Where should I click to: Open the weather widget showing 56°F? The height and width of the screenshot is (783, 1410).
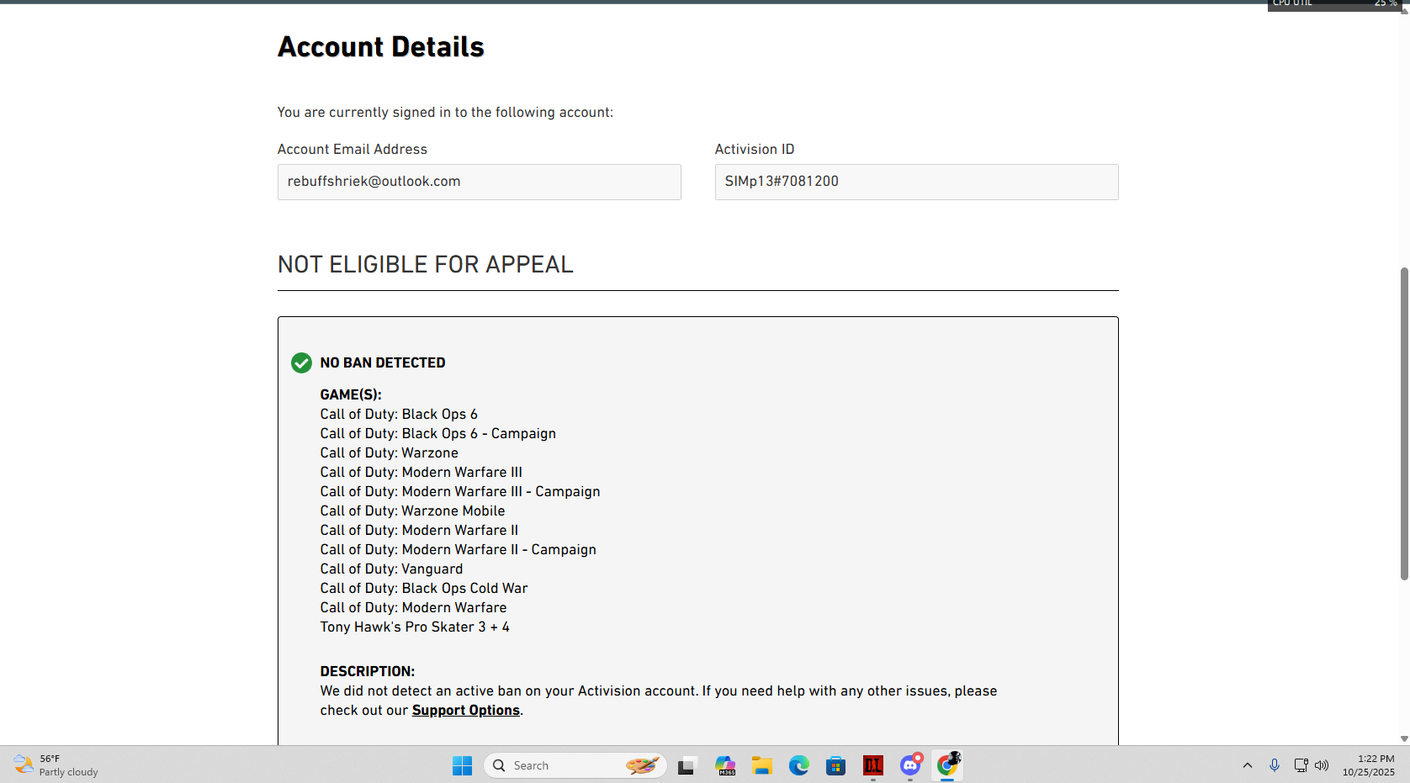click(56, 765)
